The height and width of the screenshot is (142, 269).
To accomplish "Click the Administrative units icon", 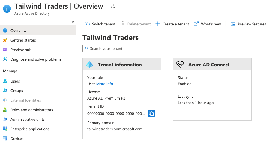I will 5,119.
